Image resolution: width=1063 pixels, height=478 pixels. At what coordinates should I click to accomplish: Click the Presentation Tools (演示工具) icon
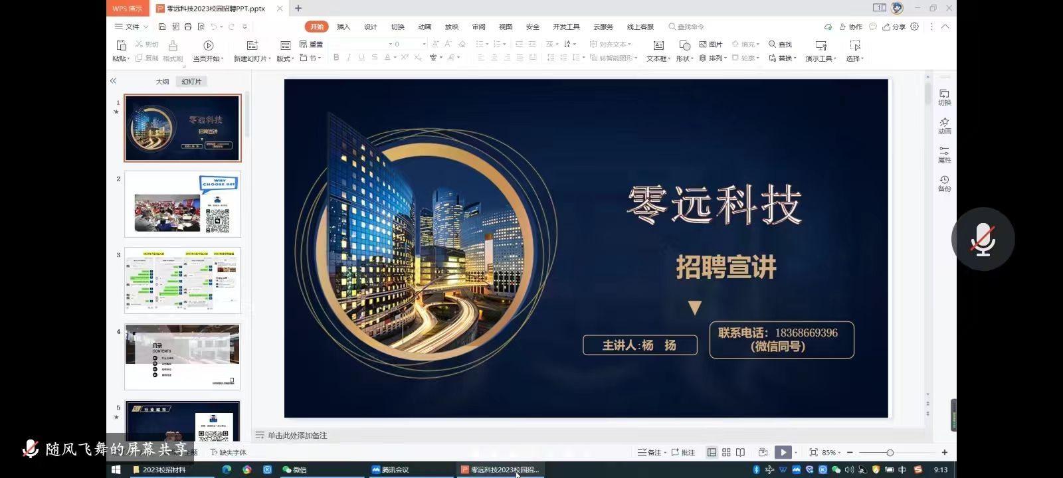coord(821,45)
